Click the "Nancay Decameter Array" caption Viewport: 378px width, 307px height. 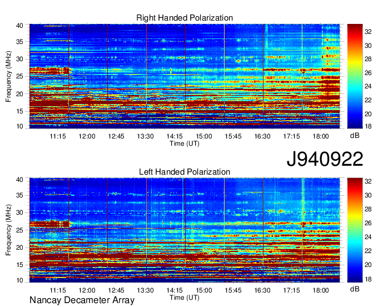click(x=82, y=300)
